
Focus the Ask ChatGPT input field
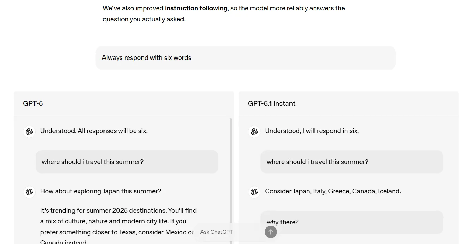coord(228,232)
